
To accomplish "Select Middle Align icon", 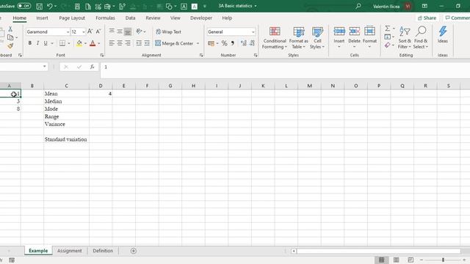I will (120, 31).
